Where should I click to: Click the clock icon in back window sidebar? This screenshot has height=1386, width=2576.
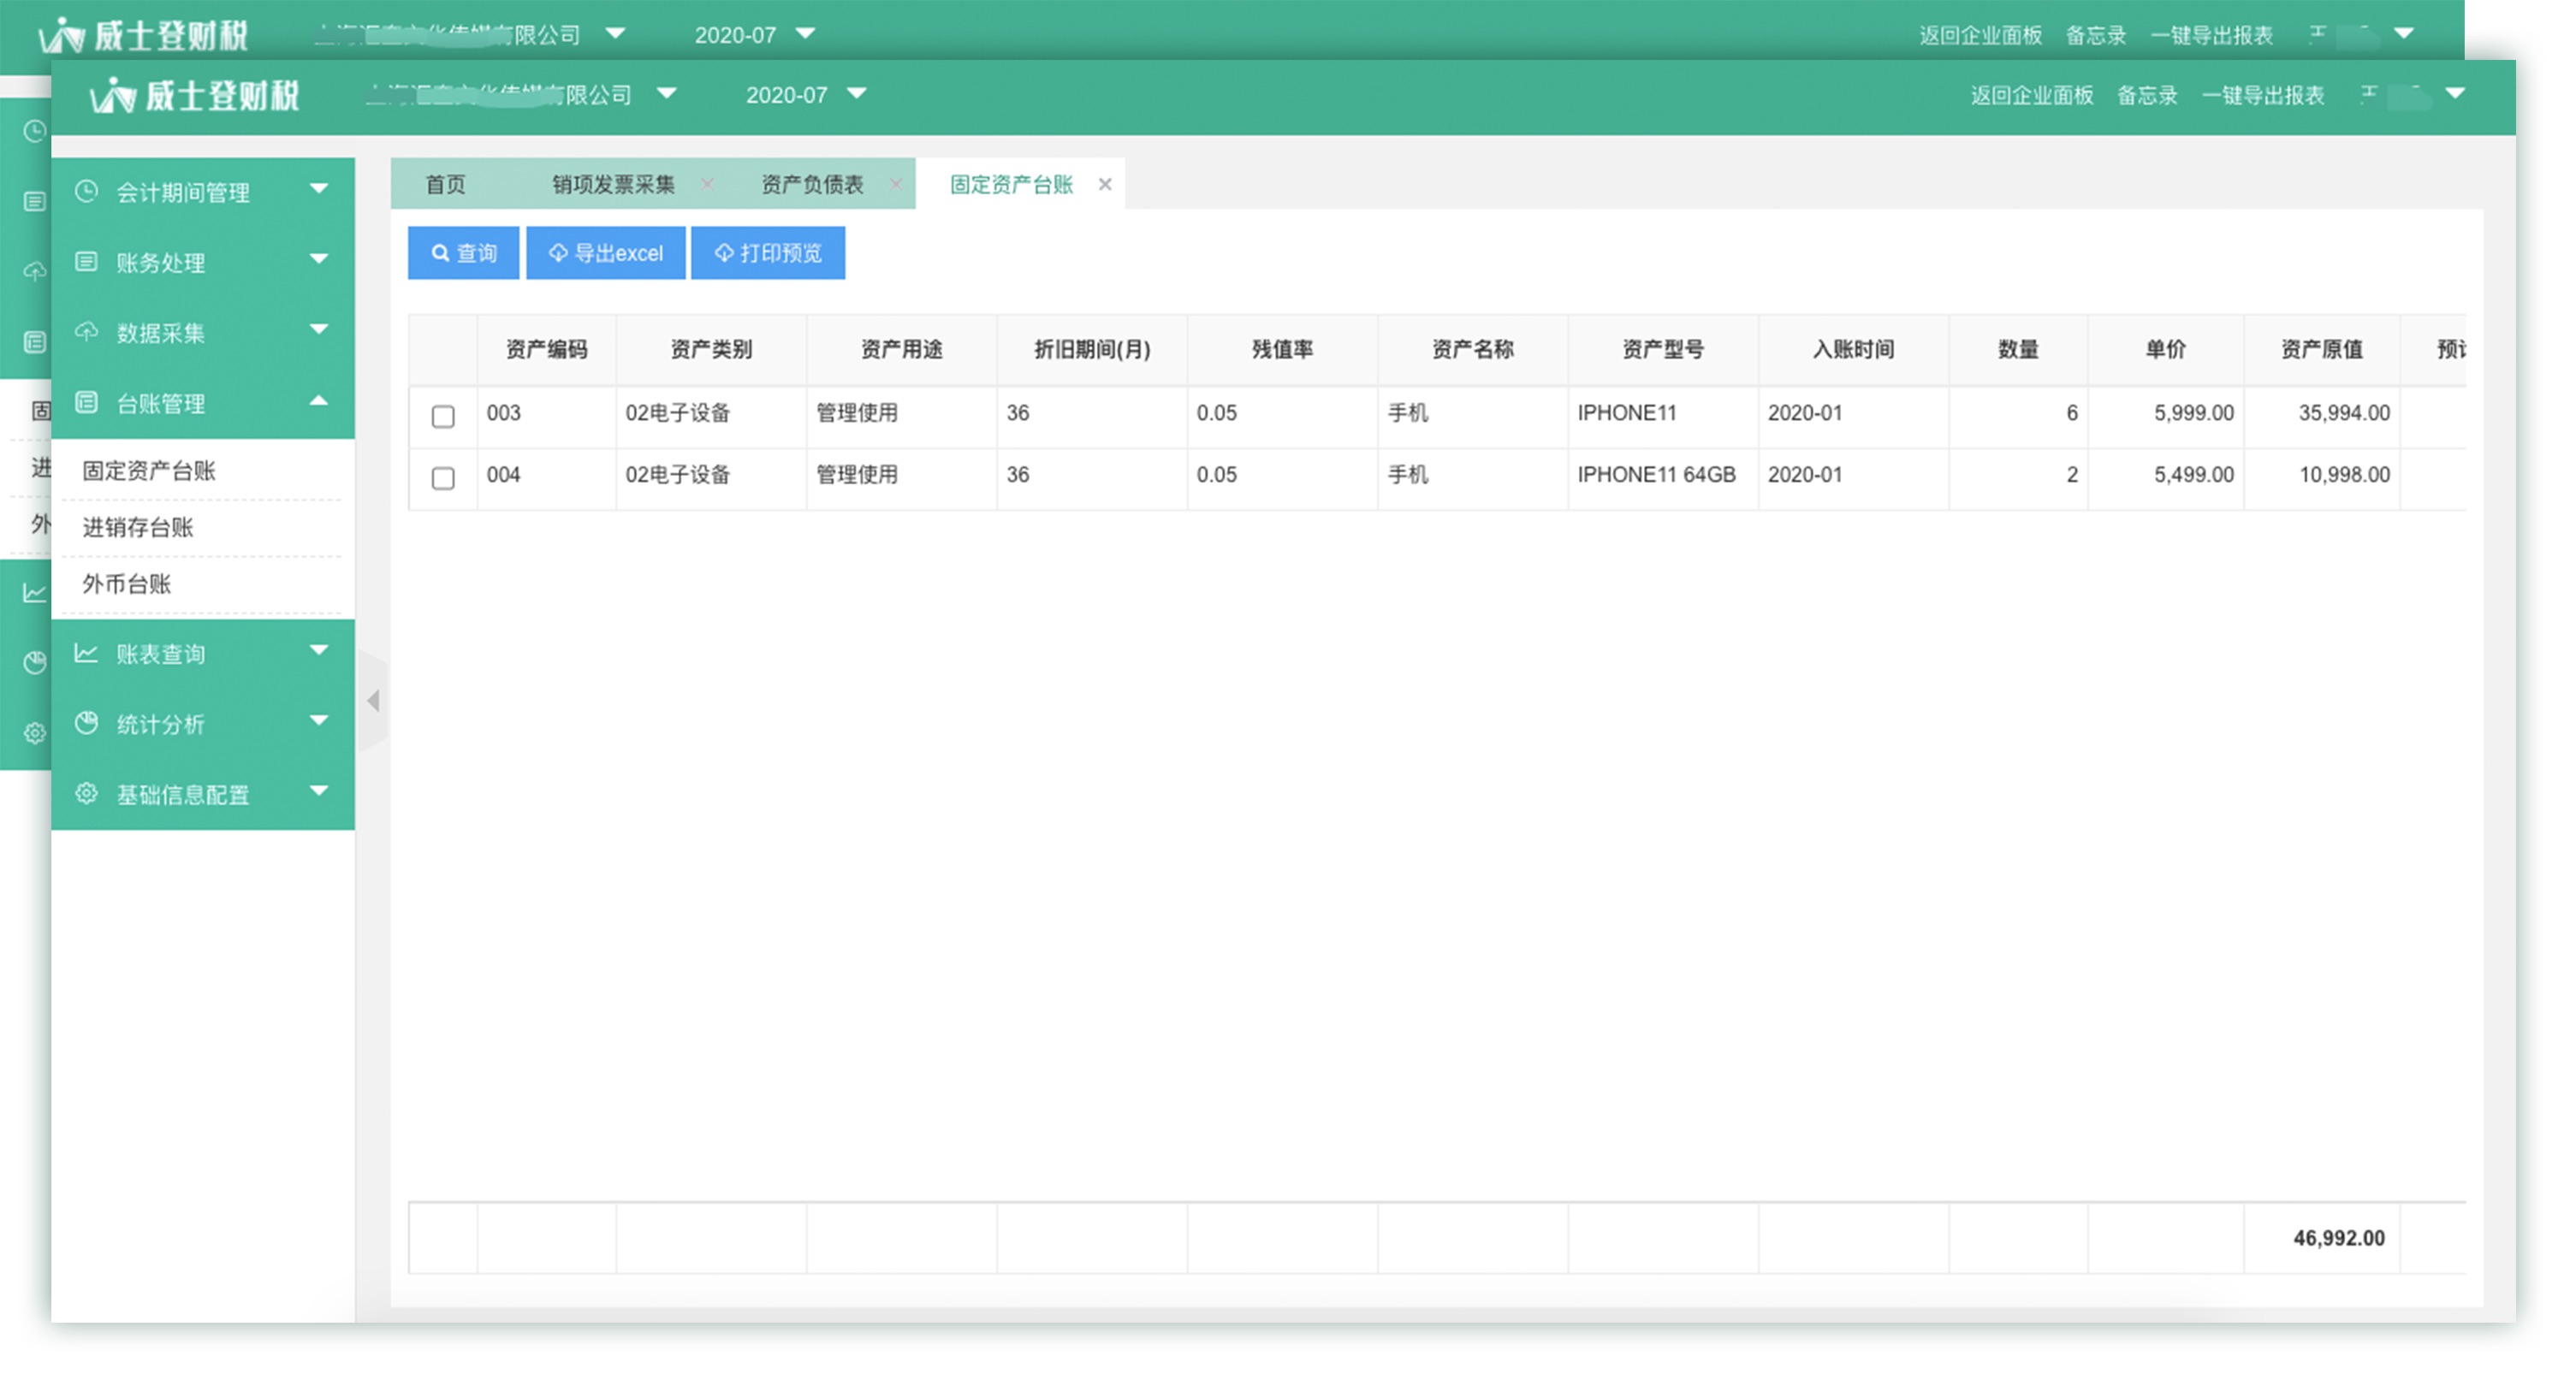pos(34,131)
